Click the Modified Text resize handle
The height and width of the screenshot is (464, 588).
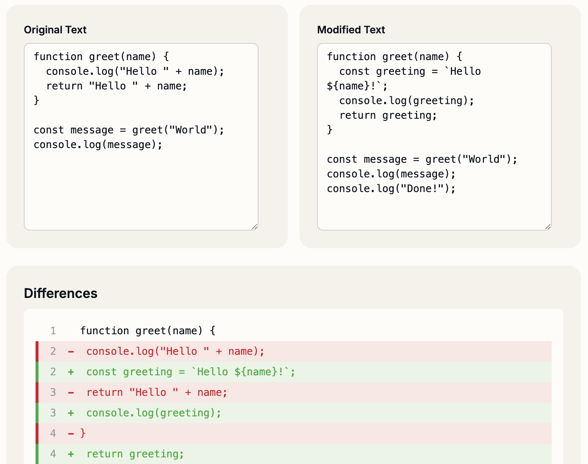pos(548,227)
